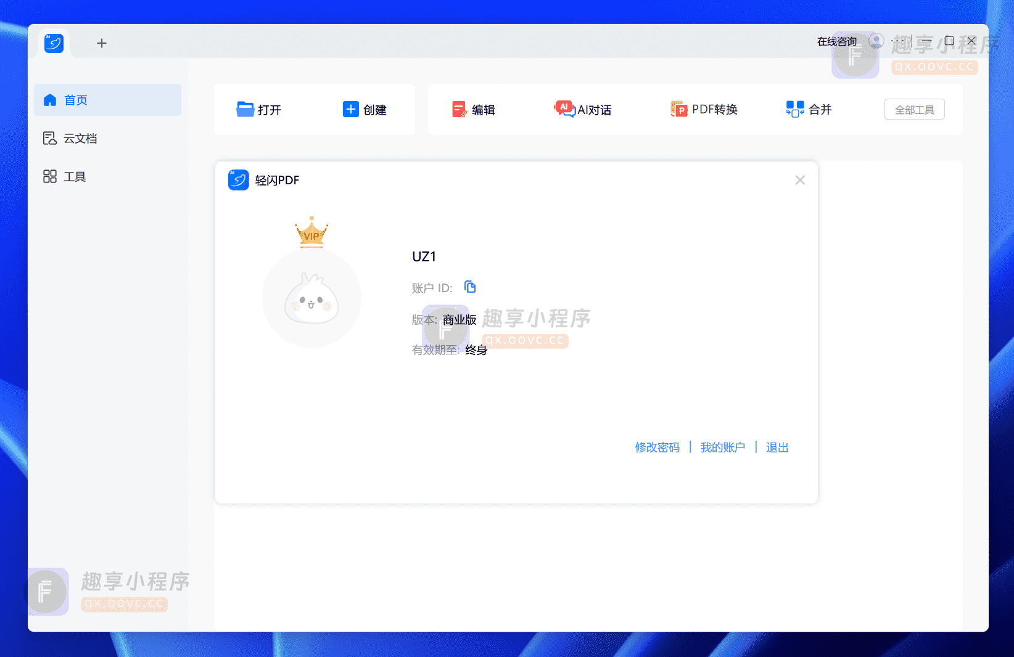Click the UZ1 username text

pos(424,256)
